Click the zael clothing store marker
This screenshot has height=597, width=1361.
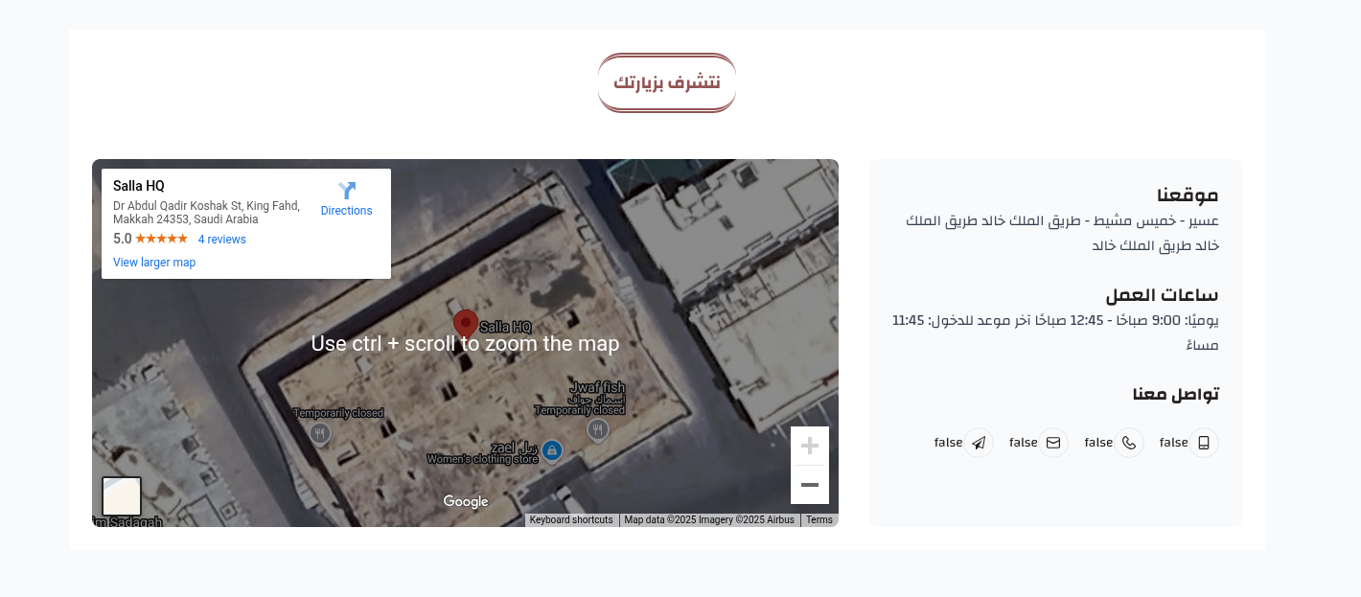552,449
